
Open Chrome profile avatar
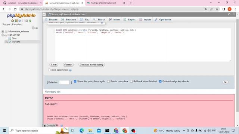(x=229, y=9)
